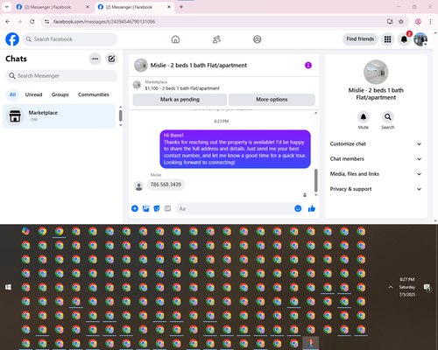Expand Customize chat section
The image size is (438, 350).
(x=376, y=143)
